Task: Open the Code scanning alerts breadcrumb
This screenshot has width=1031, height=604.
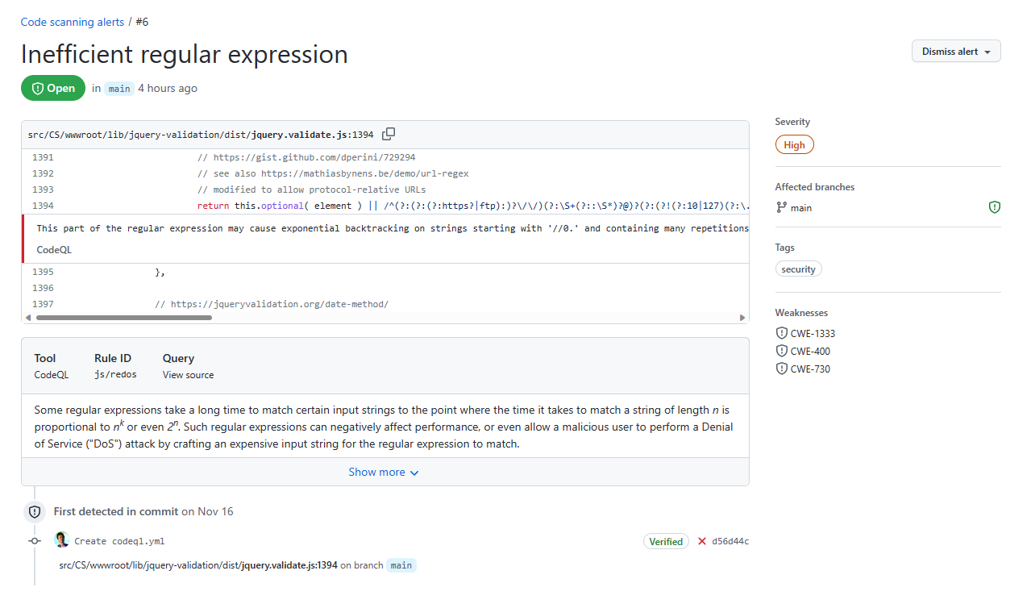Action: pyautogui.click(x=72, y=21)
